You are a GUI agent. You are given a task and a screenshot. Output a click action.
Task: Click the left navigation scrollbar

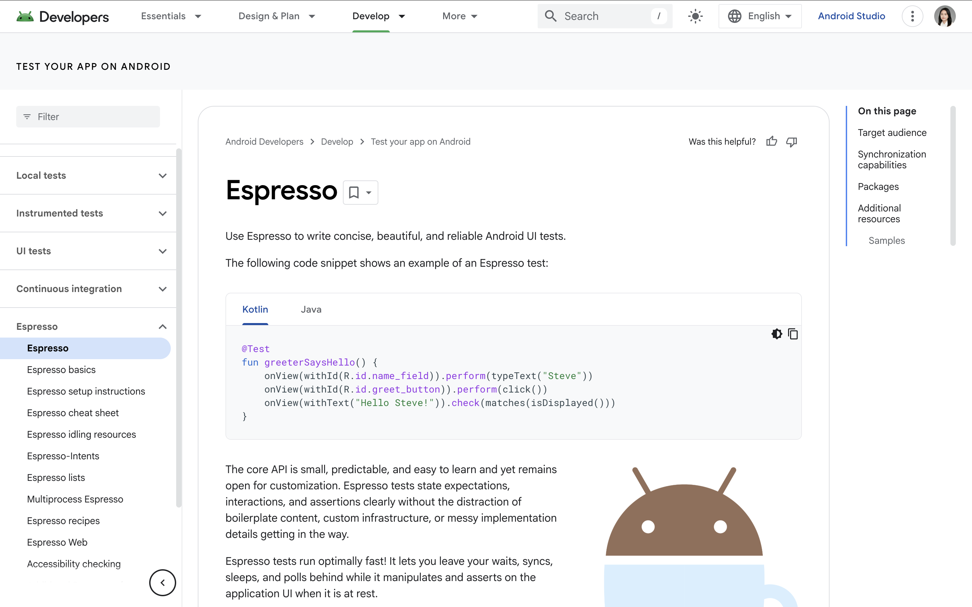pyautogui.click(x=179, y=327)
